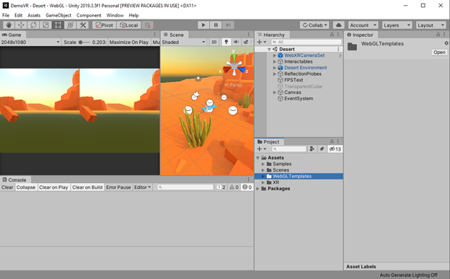The image size is (450, 279).
Task: Toggle Error Pause in Console
Action: [x=118, y=187]
